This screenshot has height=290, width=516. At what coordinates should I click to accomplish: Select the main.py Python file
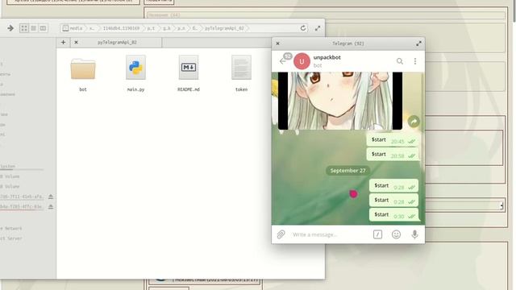click(135, 74)
